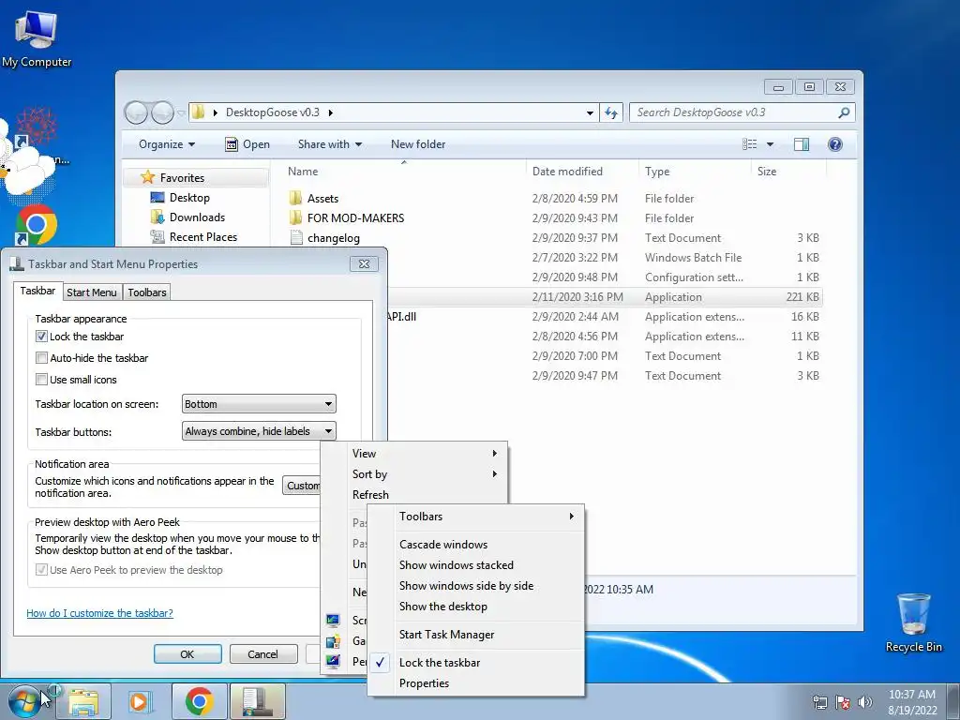Click the Taskbar Properties taskbar button

257,702
